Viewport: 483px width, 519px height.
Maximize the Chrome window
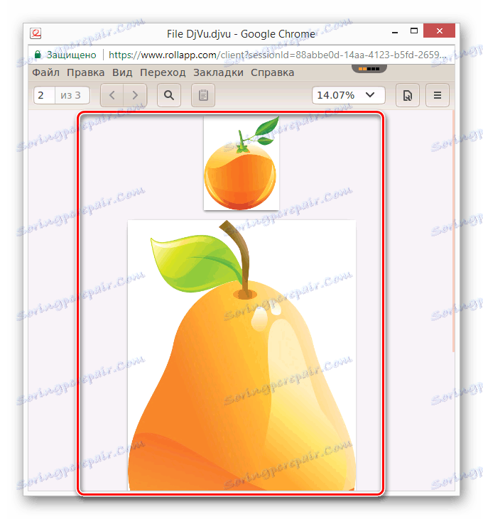(414, 31)
